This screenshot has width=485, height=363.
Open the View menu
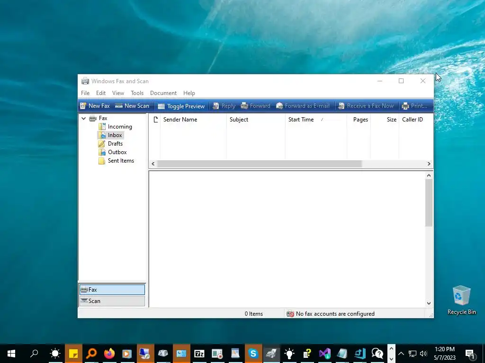118,93
